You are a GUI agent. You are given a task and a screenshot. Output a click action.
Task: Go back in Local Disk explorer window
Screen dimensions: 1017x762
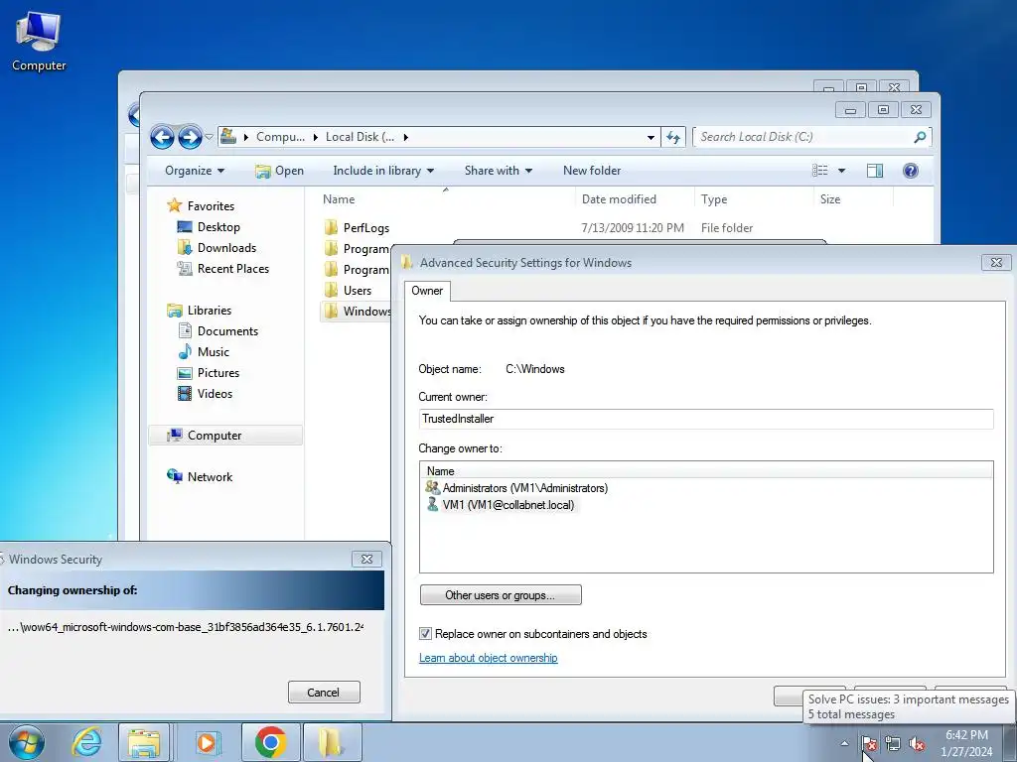(162, 137)
